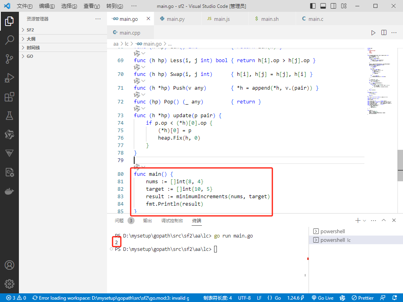Click Go version 1.24.6 status item
The width and height of the screenshot is (403, 302).
(x=296, y=298)
